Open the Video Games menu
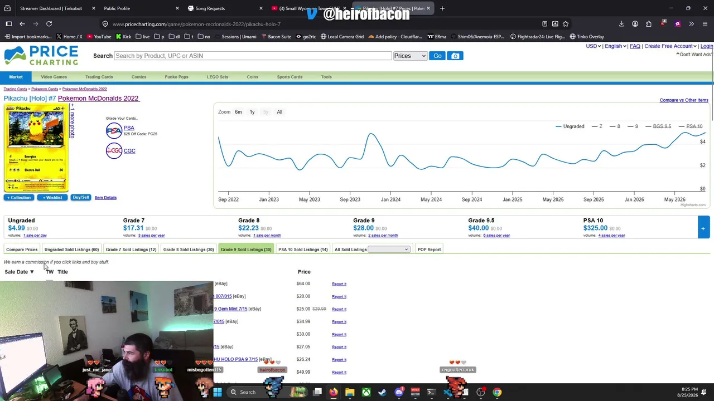Image resolution: width=714 pixels, height=401 pixels. pos(54,77)
